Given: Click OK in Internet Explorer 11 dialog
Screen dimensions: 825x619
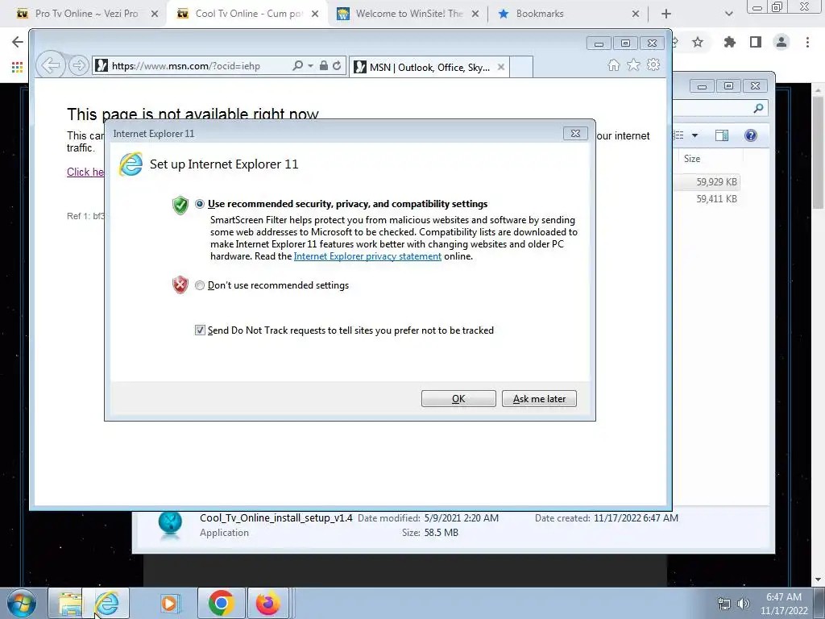Looking at the screenshot, I should click(x=458, y=398).
